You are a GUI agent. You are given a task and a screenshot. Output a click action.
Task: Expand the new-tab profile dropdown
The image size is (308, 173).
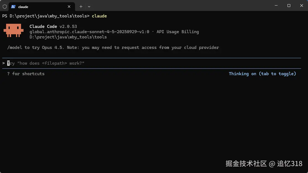pyautogui.click(x=89, y=6)
